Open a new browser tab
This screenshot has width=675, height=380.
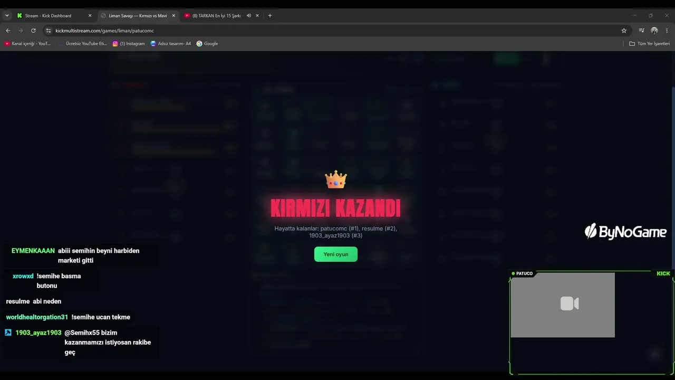270,15
